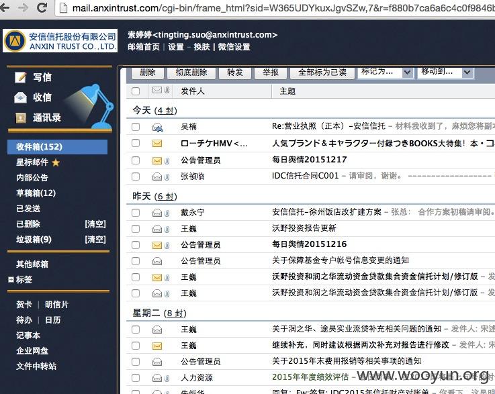Go back with browser back arrow

[x=5, y=7]
